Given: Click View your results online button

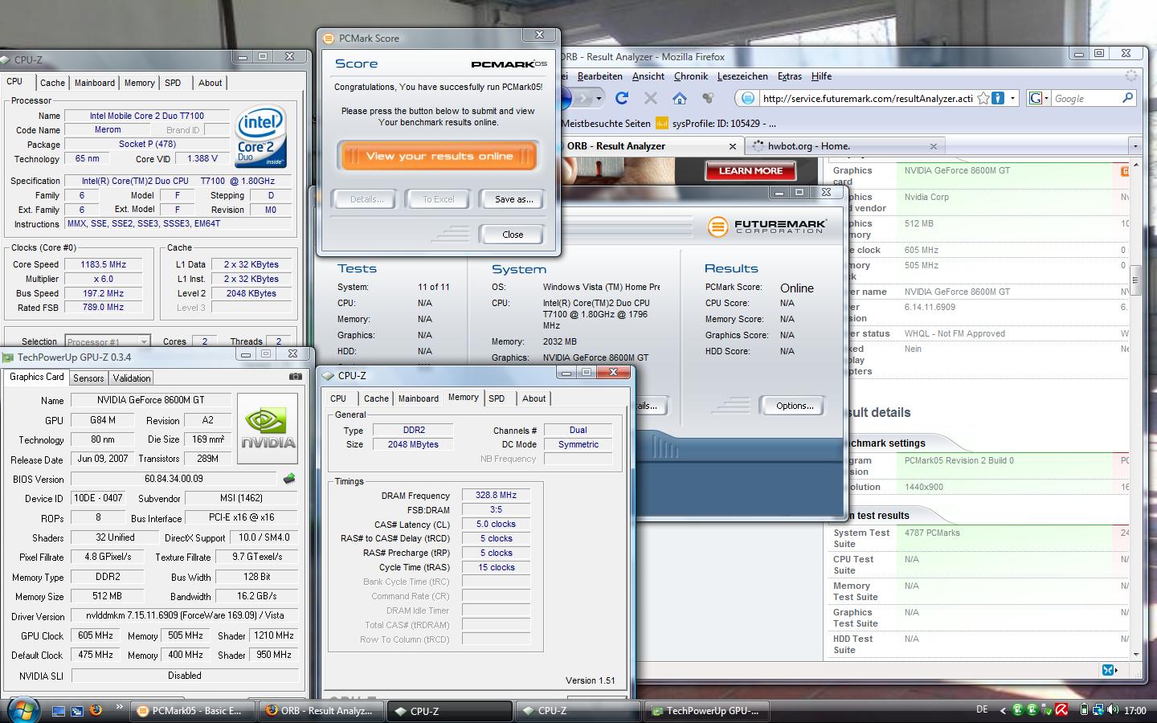Looking at the screenshot, I should (x=439, y=156).
